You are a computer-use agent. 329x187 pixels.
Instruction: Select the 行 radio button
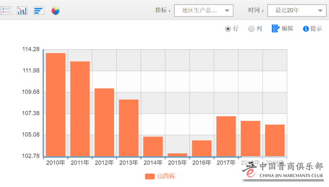point(228,29)
